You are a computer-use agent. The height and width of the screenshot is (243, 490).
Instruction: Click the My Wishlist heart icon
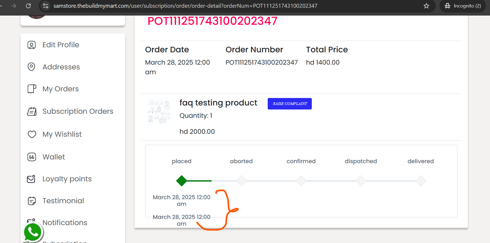32,134
